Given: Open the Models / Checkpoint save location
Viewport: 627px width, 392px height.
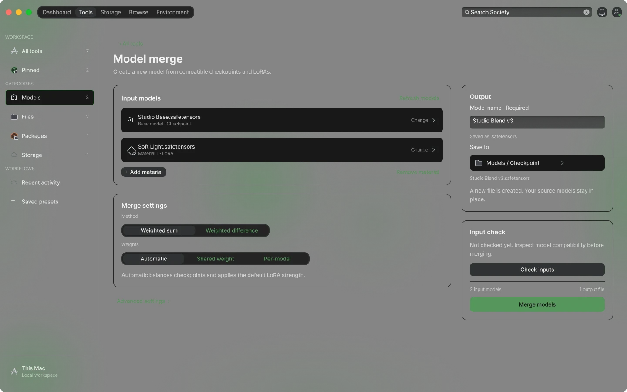Looking at the screenshot, I should [x=537, y=163].
